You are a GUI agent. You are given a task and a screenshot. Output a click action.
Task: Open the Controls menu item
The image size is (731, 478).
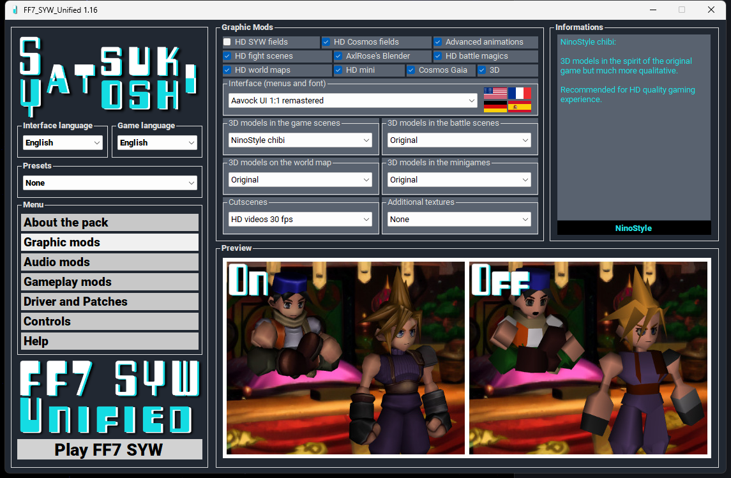tap(110, 322)
